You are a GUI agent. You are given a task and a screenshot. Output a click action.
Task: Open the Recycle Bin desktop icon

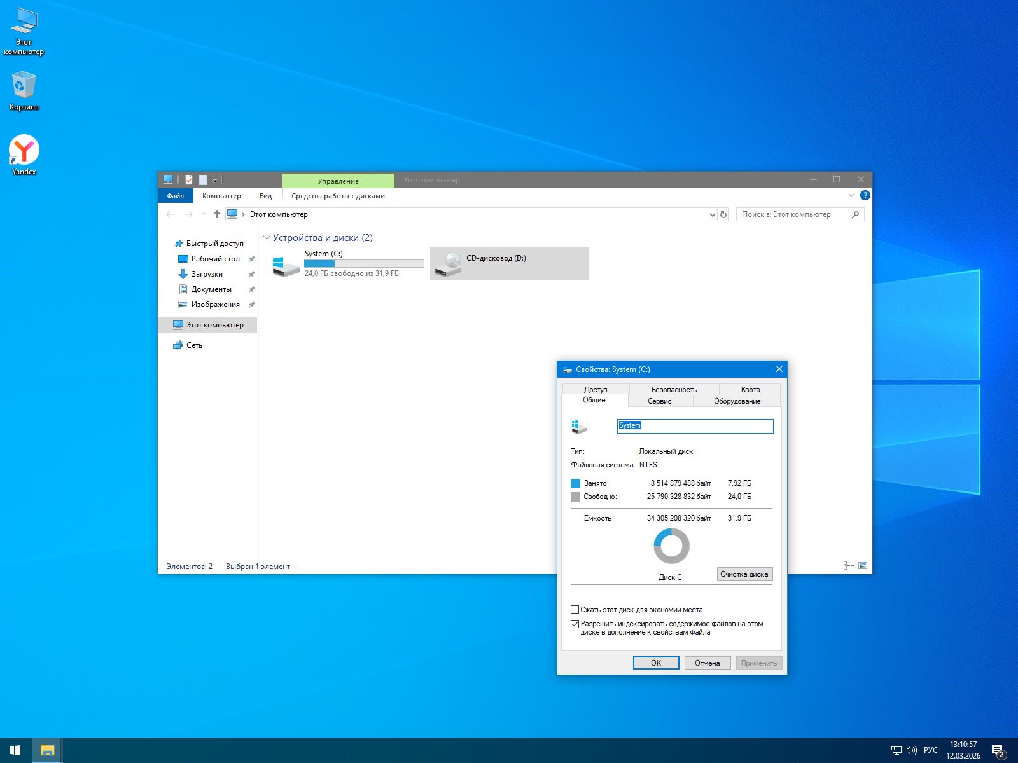[x=24, y=86]
